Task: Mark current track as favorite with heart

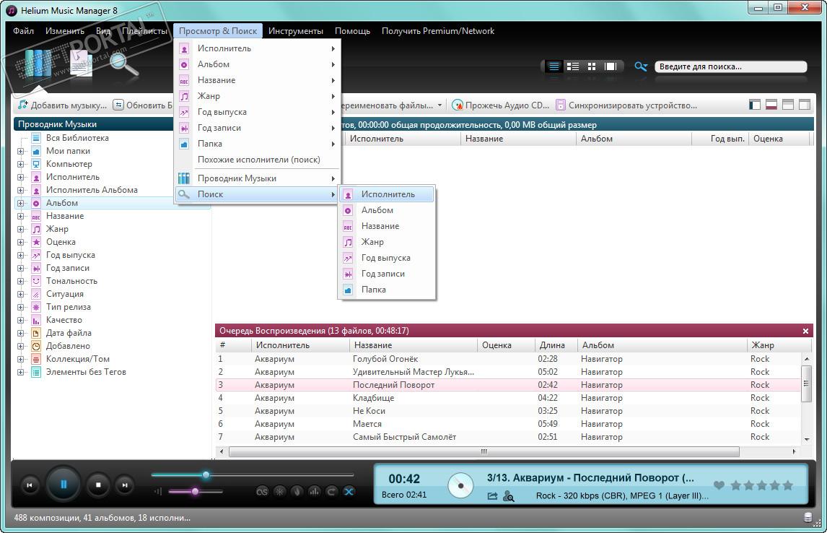Action: click(x=718, y=485)
